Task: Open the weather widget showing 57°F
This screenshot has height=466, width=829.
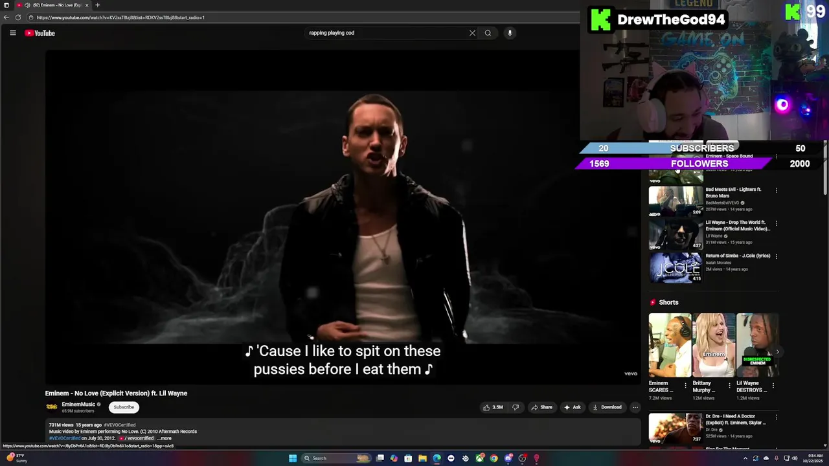Action: [16, 458]
